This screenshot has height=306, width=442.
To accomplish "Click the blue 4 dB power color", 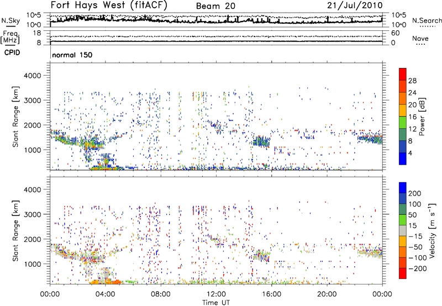I will (x=403, y=159).
